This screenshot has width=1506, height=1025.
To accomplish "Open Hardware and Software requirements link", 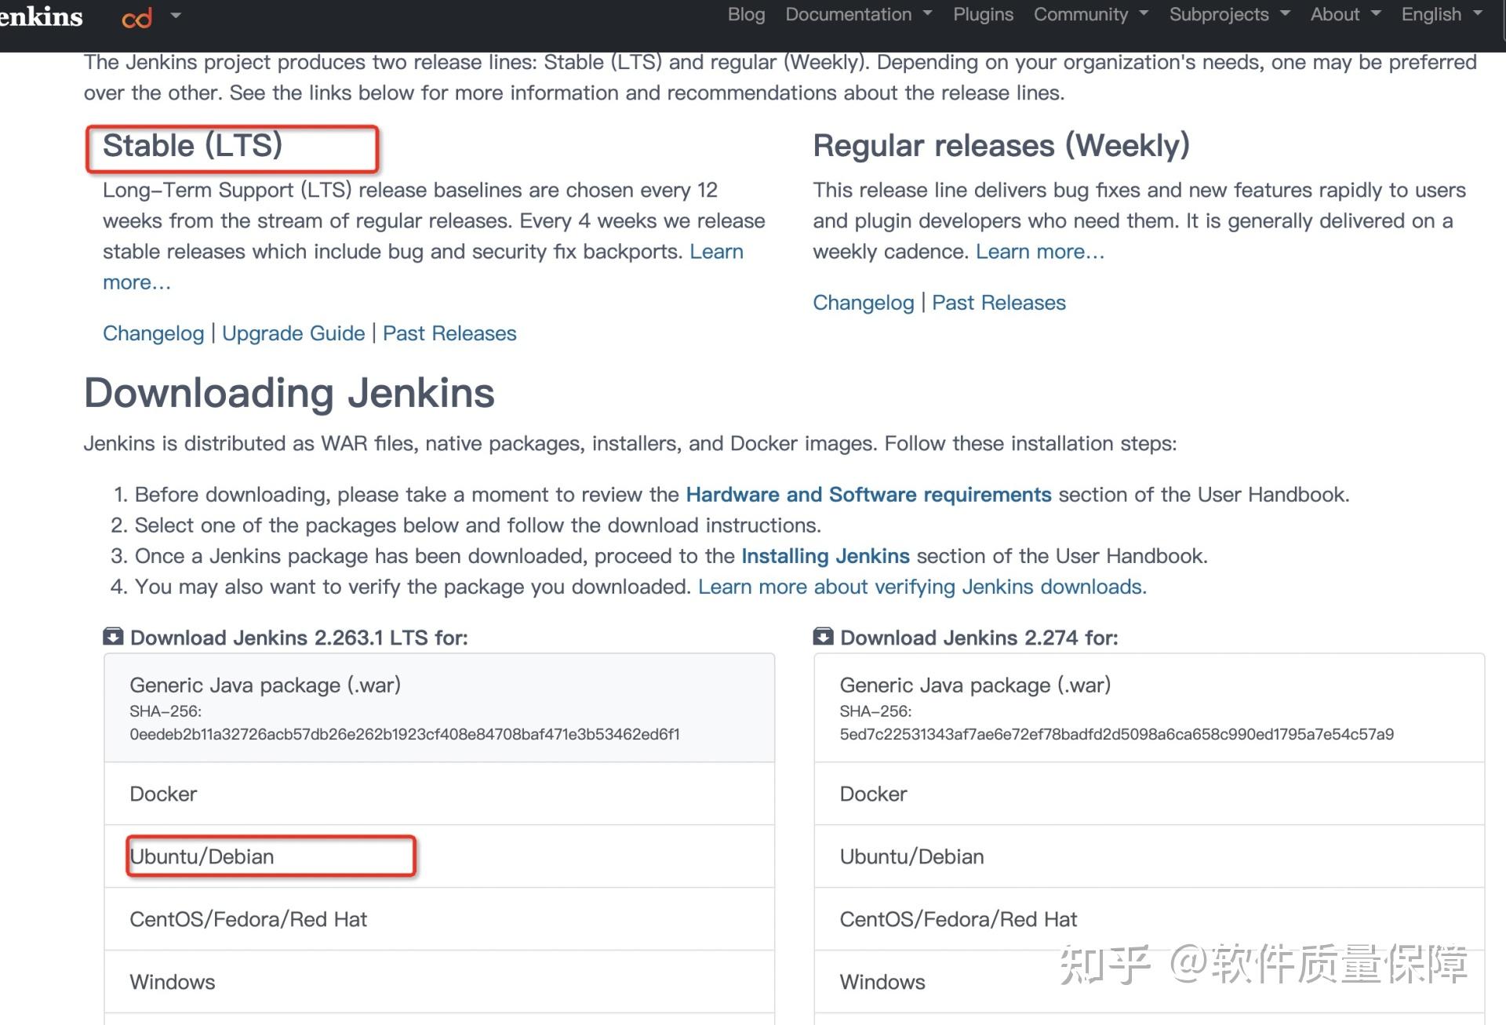I will (x=868, y=495).
